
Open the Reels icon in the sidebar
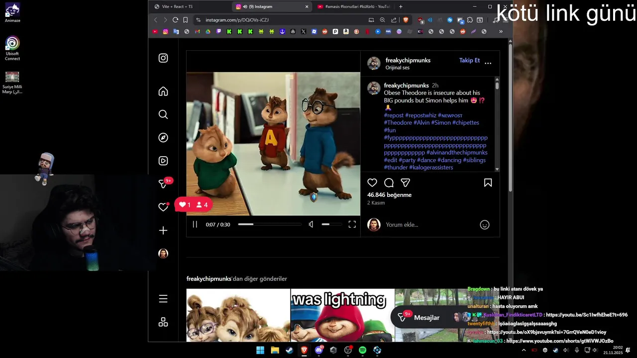[x=163, y=161]
